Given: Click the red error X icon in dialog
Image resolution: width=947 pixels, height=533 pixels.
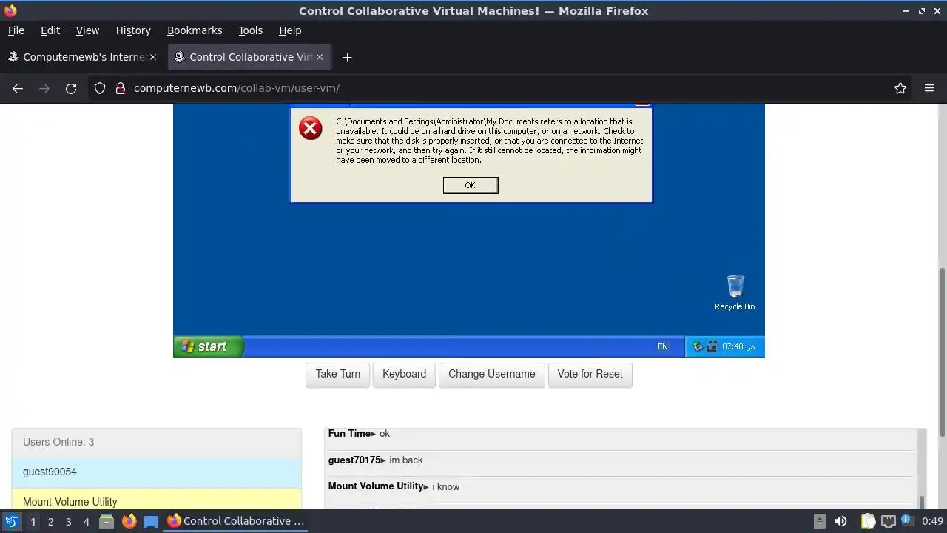Looking at the screenshot, I should pos(311,128).
